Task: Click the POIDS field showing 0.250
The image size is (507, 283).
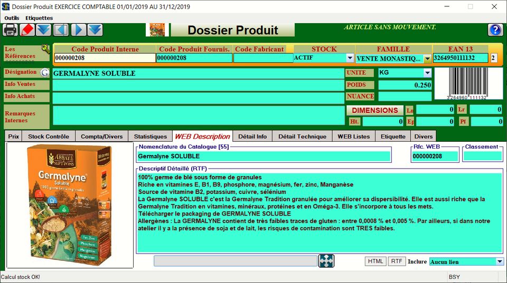Action: [x=405, y=85]
